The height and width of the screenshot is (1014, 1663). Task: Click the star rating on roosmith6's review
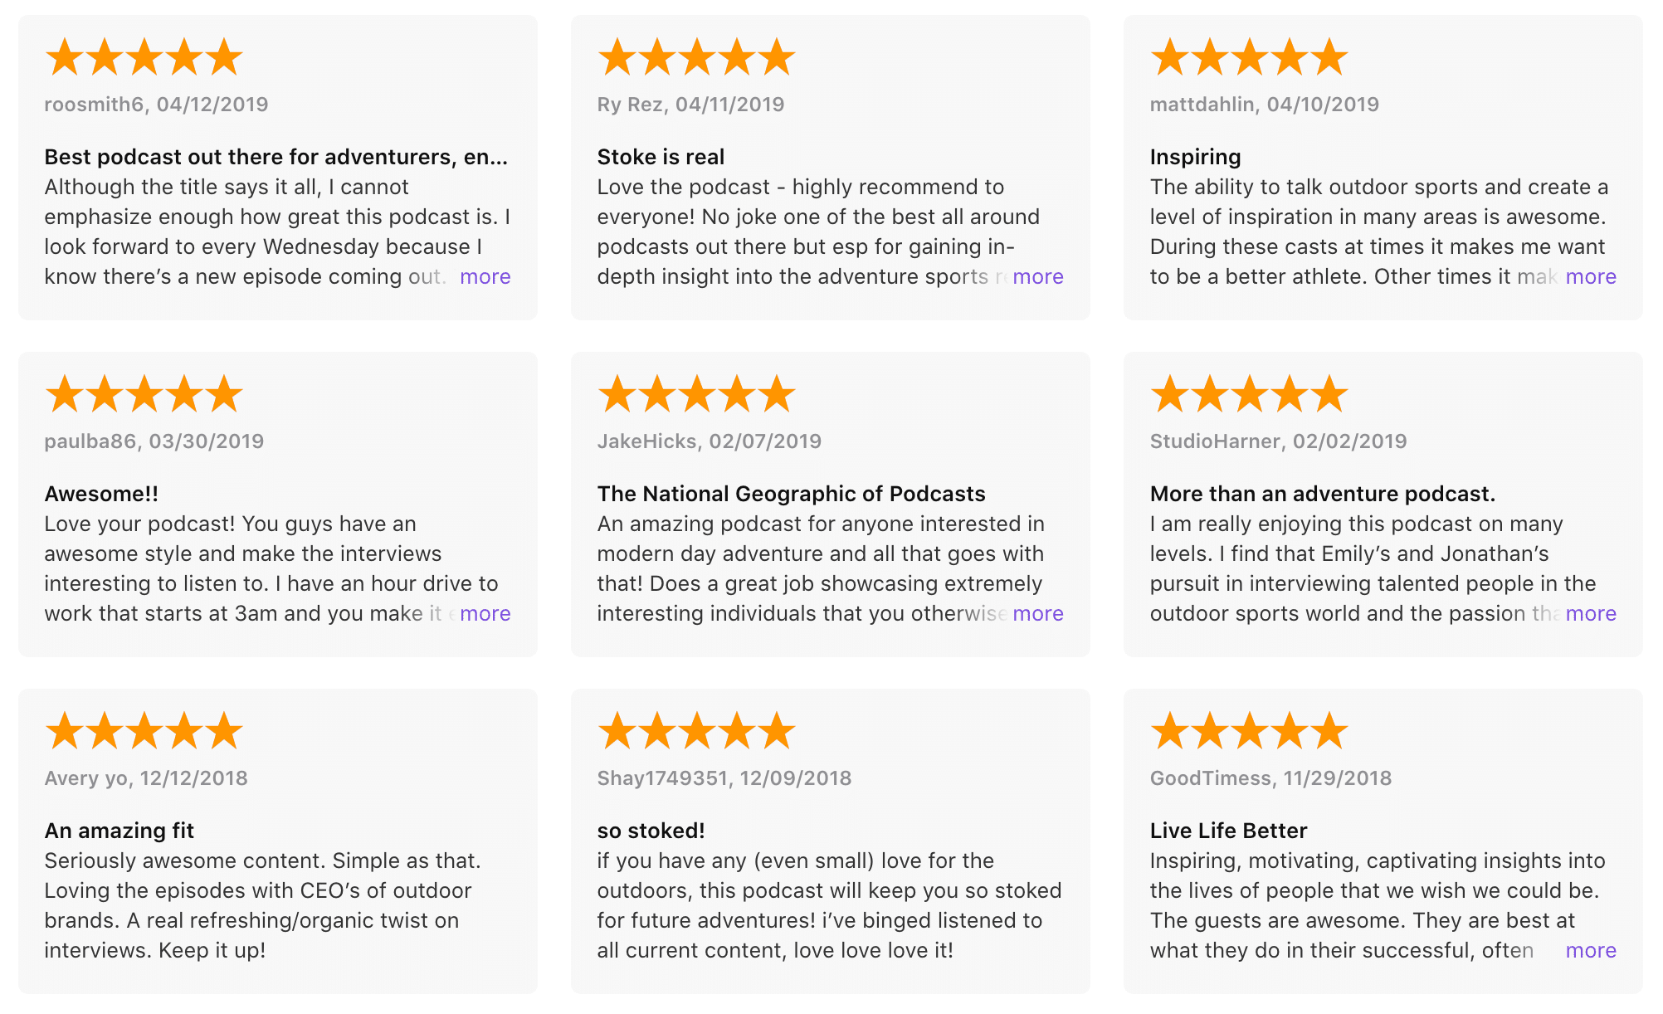(x=144, y=57)
